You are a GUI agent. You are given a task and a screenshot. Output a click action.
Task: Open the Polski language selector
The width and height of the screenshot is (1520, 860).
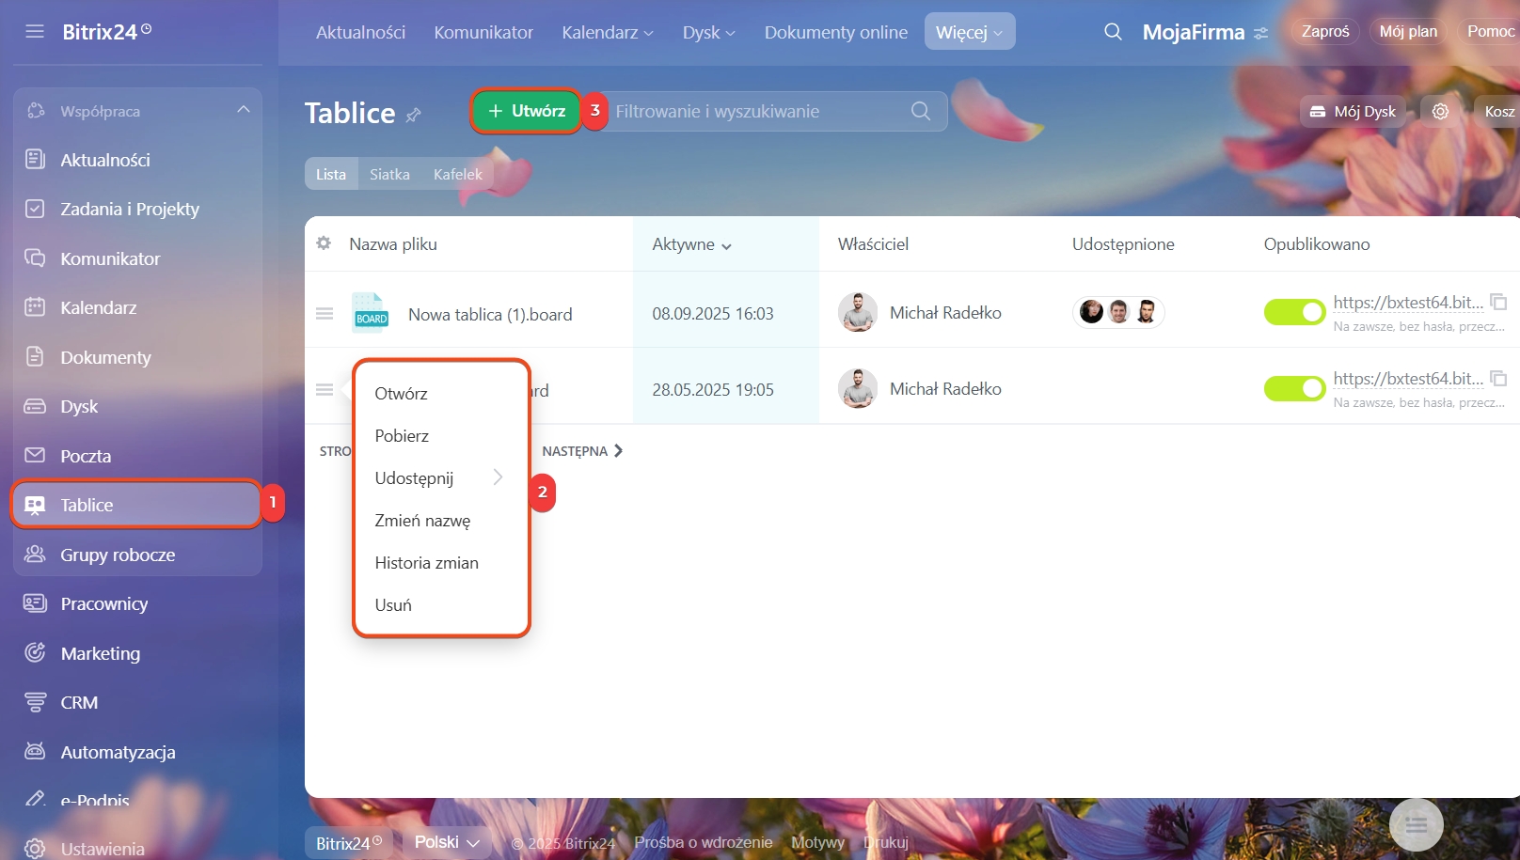[448, 842]
